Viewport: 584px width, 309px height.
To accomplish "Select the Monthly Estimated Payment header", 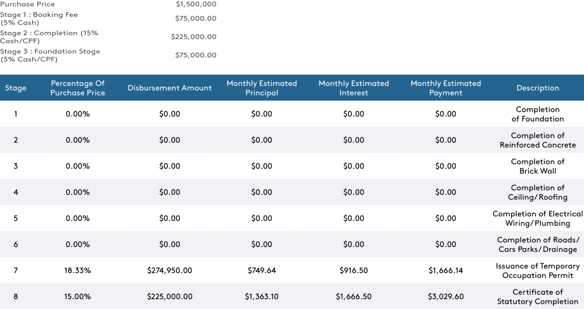I will click(x=446, y=88).
